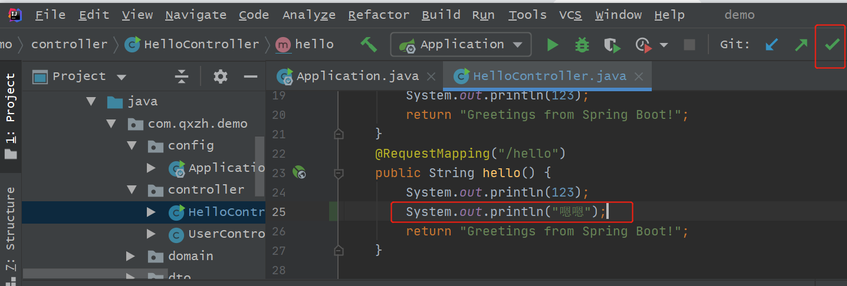
Task: Open Project panel settings gear
Action: pos(221,77)
